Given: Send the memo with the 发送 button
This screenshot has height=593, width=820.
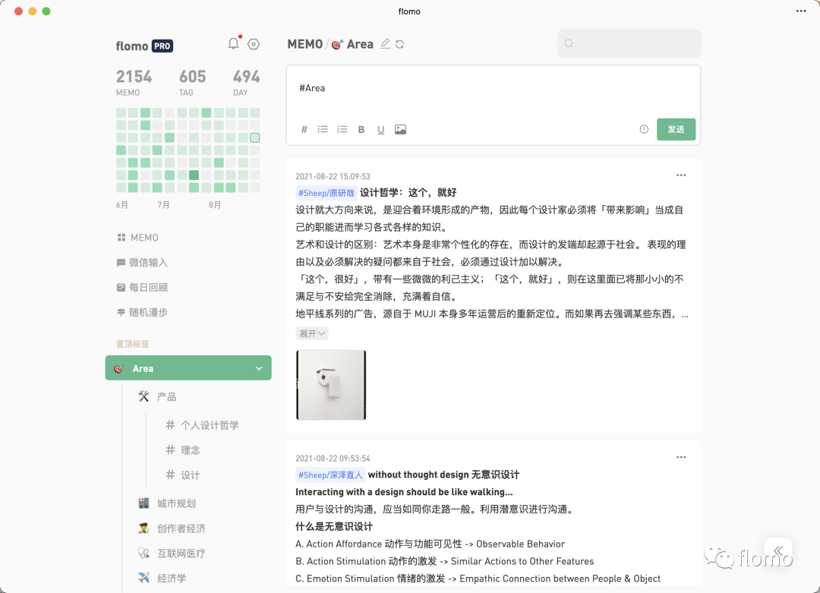Looking at the screenshot, I should coord(676,129).
